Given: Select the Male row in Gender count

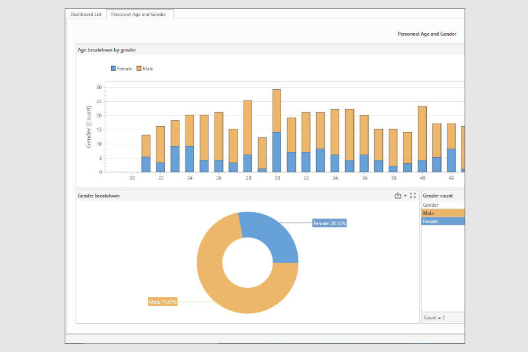Looking at the screenshot, I should click(x=443, y=213).
